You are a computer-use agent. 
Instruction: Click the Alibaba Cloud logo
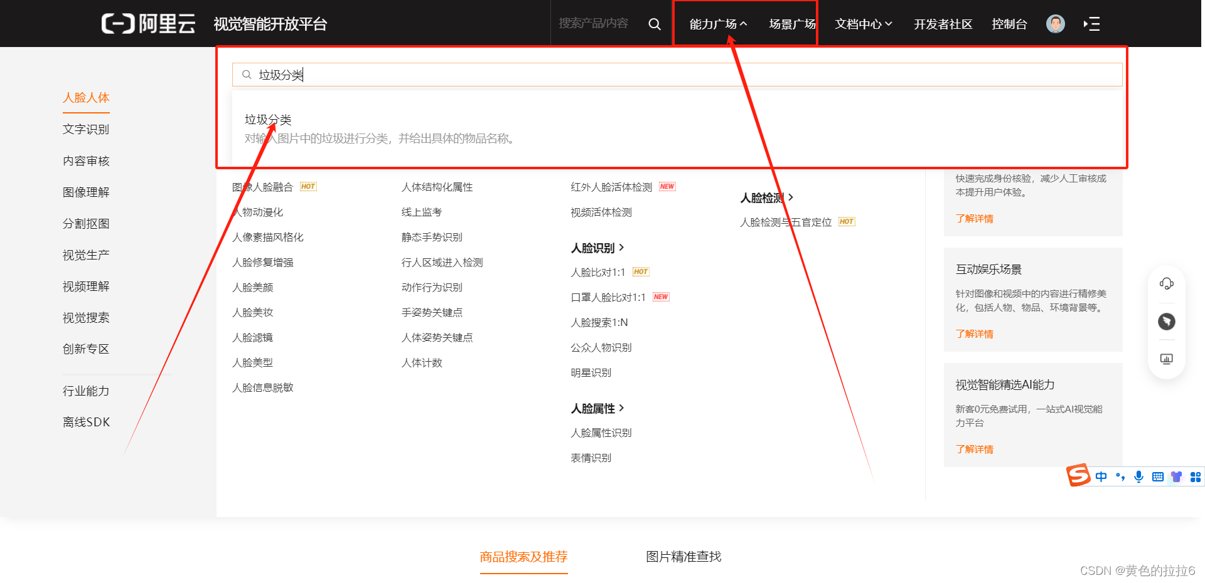tap(148, 24)
